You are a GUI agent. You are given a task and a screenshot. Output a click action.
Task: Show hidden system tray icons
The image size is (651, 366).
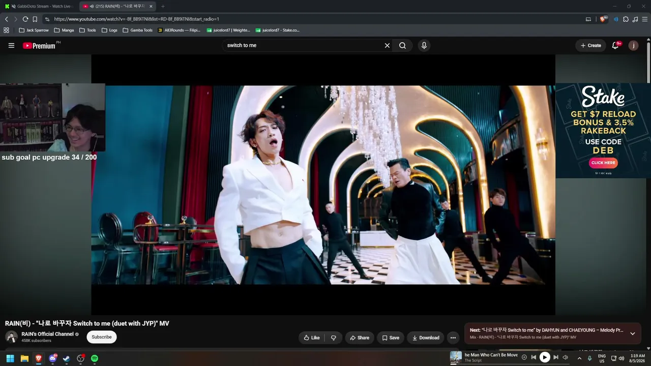(x=579, y=358)
